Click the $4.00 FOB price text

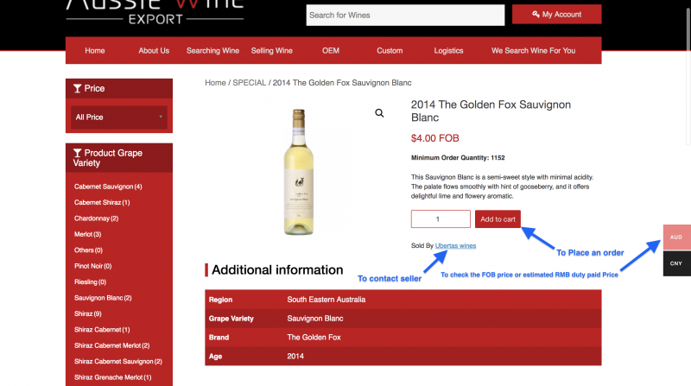(435, 138)
